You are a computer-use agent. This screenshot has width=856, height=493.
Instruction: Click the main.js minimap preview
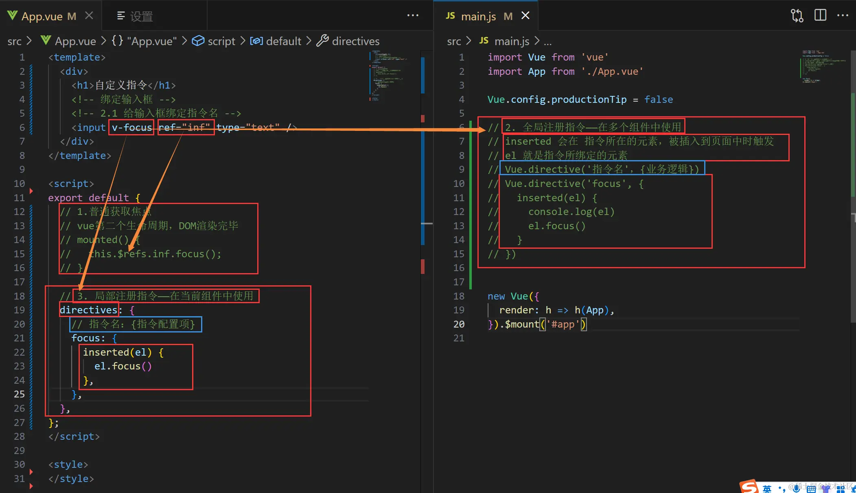(x=823, y=66)
